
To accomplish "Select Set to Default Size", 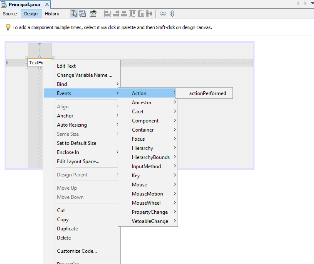I will click(82, 143).
